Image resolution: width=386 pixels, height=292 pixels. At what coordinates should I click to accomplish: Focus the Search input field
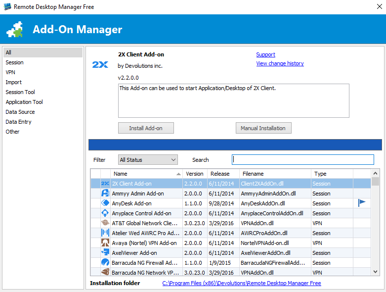coord(303,160)
